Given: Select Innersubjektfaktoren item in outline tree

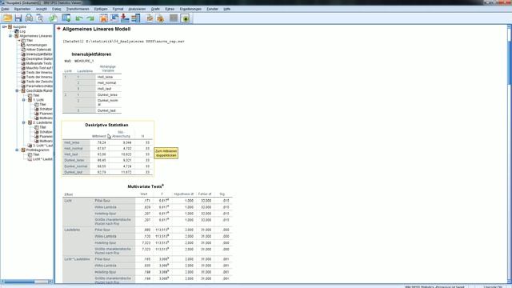Looking at the screenshot, I should click(x=39, y=54).
